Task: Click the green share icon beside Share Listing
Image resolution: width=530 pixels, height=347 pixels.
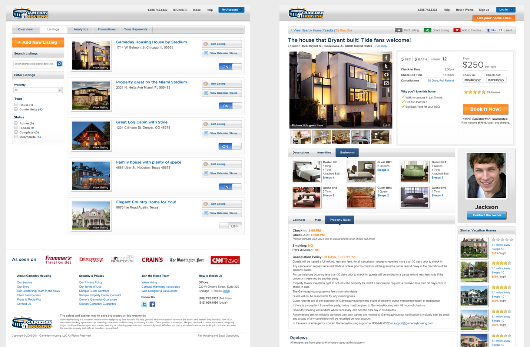Action: click(x=427, y=30)
